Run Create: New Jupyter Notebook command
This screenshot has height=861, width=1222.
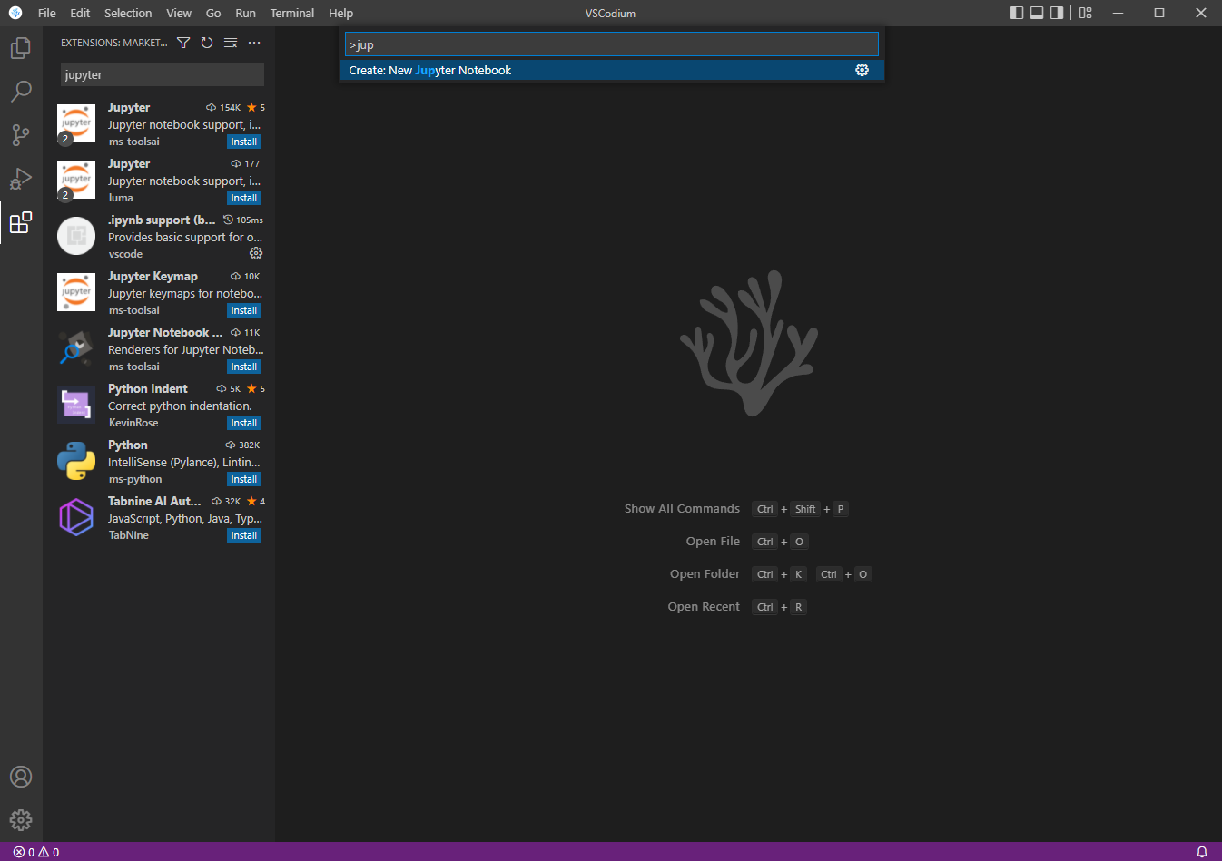tap(612, 70)
